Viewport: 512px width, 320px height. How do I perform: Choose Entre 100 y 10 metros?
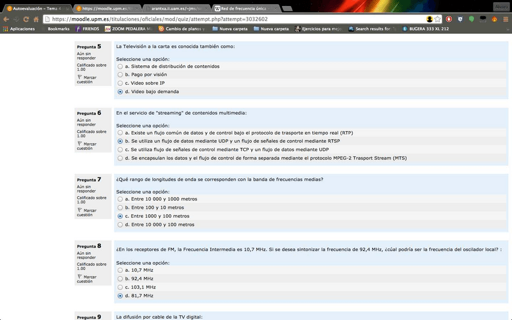pos(120,208)
